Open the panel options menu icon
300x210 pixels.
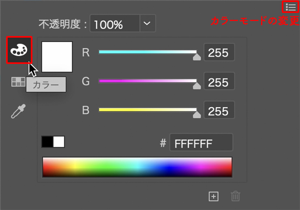290,7
